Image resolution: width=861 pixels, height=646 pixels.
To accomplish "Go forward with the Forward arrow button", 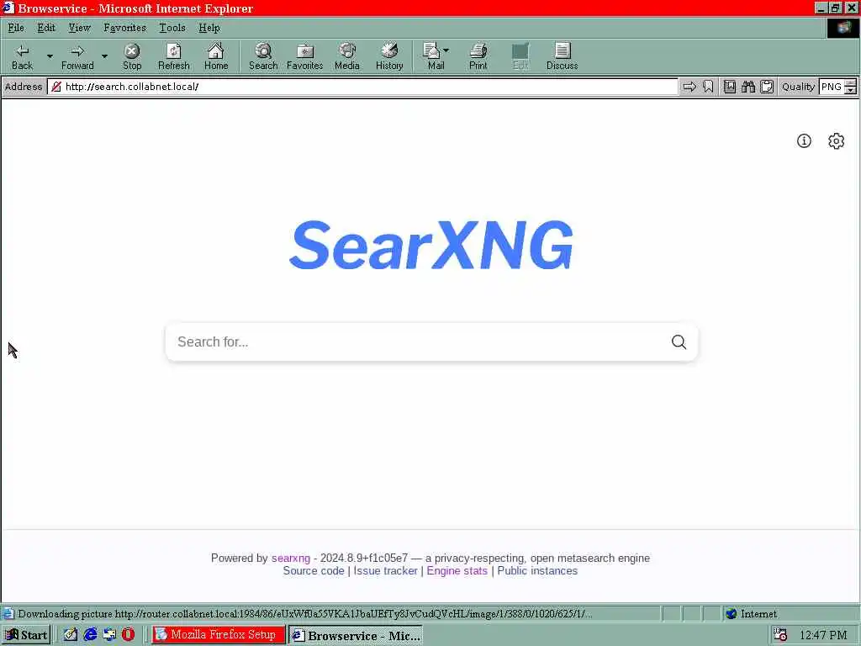I will pos(77,56).
